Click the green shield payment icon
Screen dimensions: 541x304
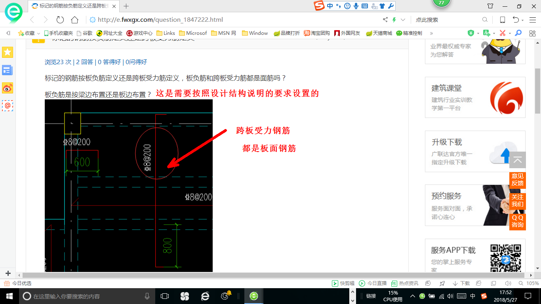coord(471,33)
